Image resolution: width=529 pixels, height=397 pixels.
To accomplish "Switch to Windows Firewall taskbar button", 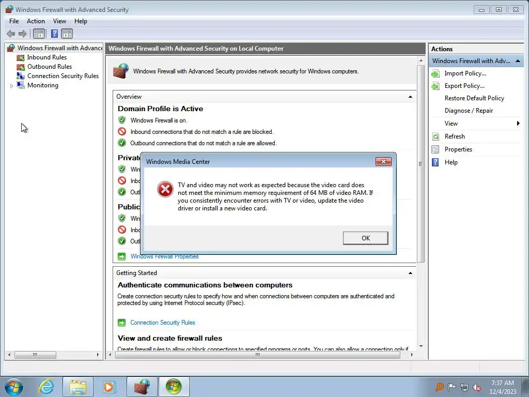I will coord(142,387).
